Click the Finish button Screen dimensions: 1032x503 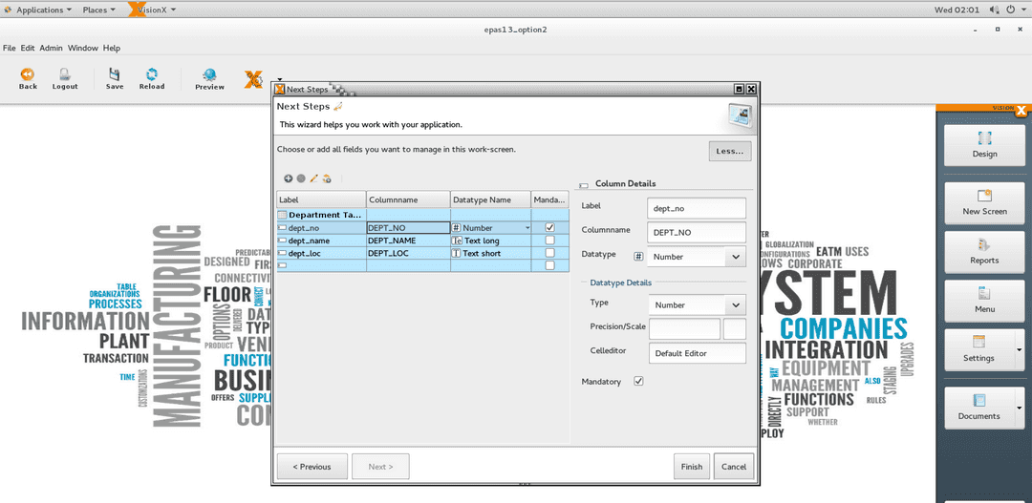click(692, 467)
